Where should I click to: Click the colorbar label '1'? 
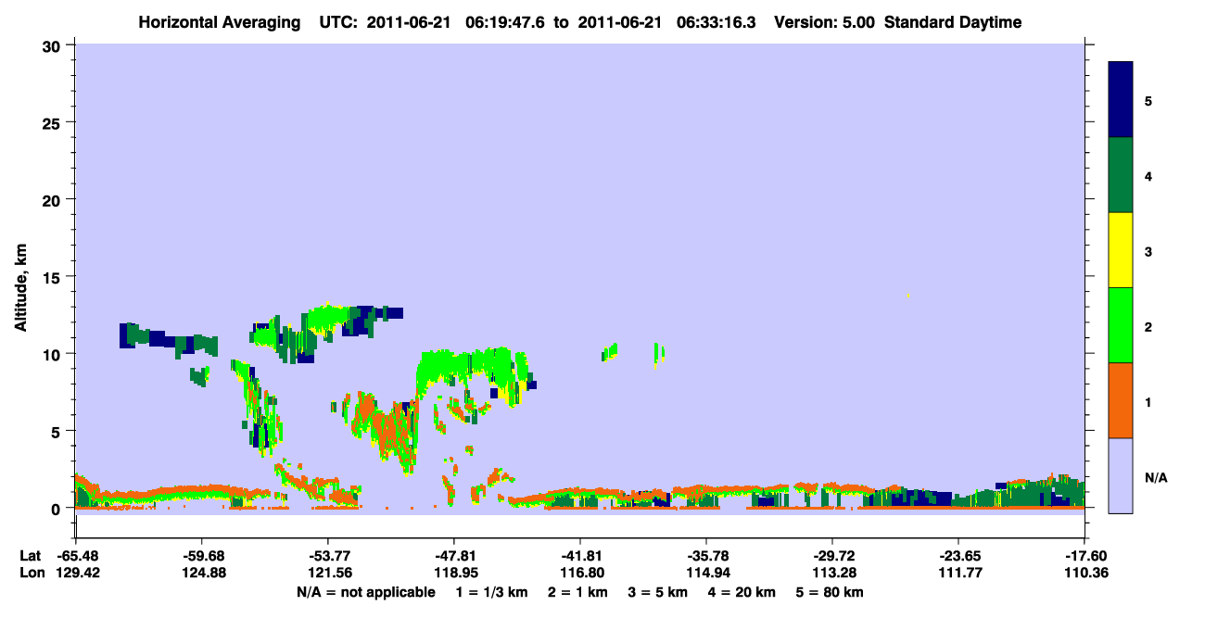point(1148,402)
